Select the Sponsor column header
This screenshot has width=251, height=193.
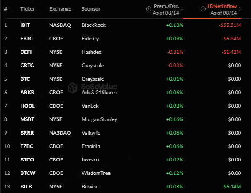point(91,9)
